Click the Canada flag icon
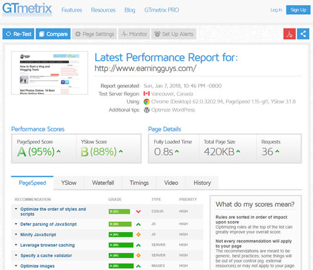Screen dimensions: 313x270 click(146, 94)
